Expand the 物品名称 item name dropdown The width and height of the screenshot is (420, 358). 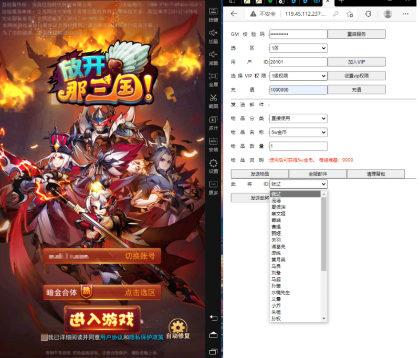(x=298, y=132)
